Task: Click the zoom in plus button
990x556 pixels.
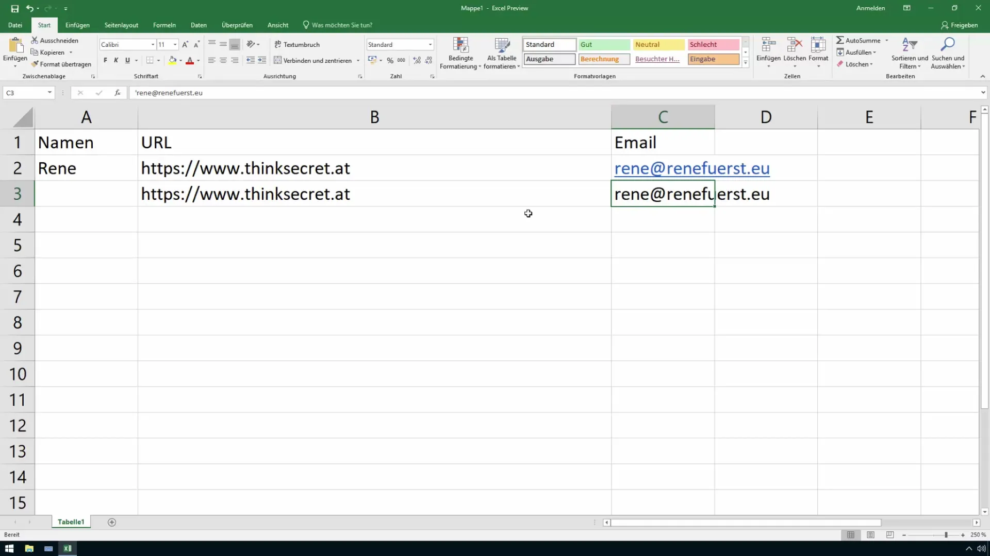Action: [x=963, y=535]
